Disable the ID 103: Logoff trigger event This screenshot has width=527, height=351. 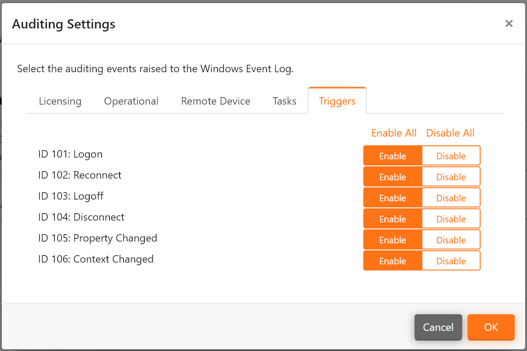[x=451, y=197]
